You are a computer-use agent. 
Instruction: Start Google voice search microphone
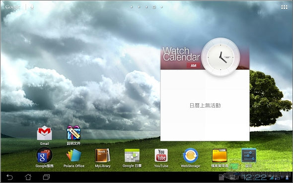(32, 7)
